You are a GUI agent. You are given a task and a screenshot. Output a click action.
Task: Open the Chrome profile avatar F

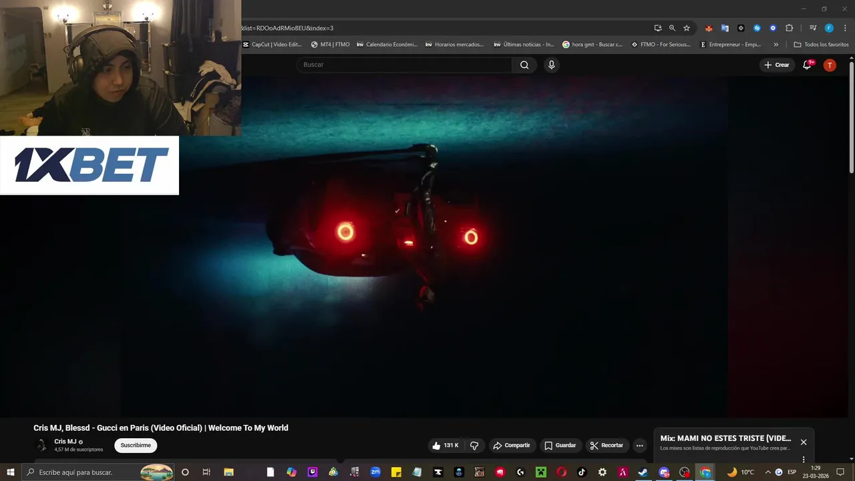[829, 28]
